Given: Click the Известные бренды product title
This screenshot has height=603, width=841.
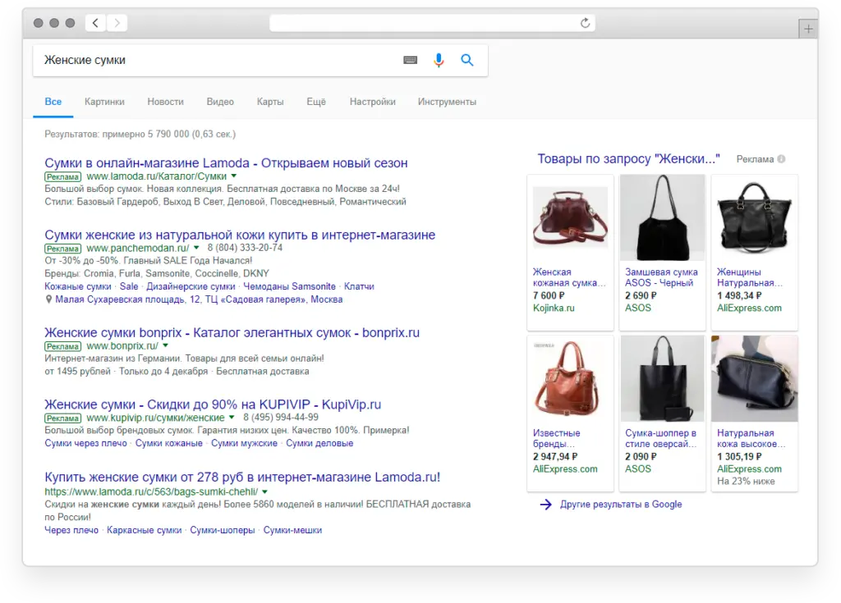Looking at the screenshot, I should coord(556,438).
